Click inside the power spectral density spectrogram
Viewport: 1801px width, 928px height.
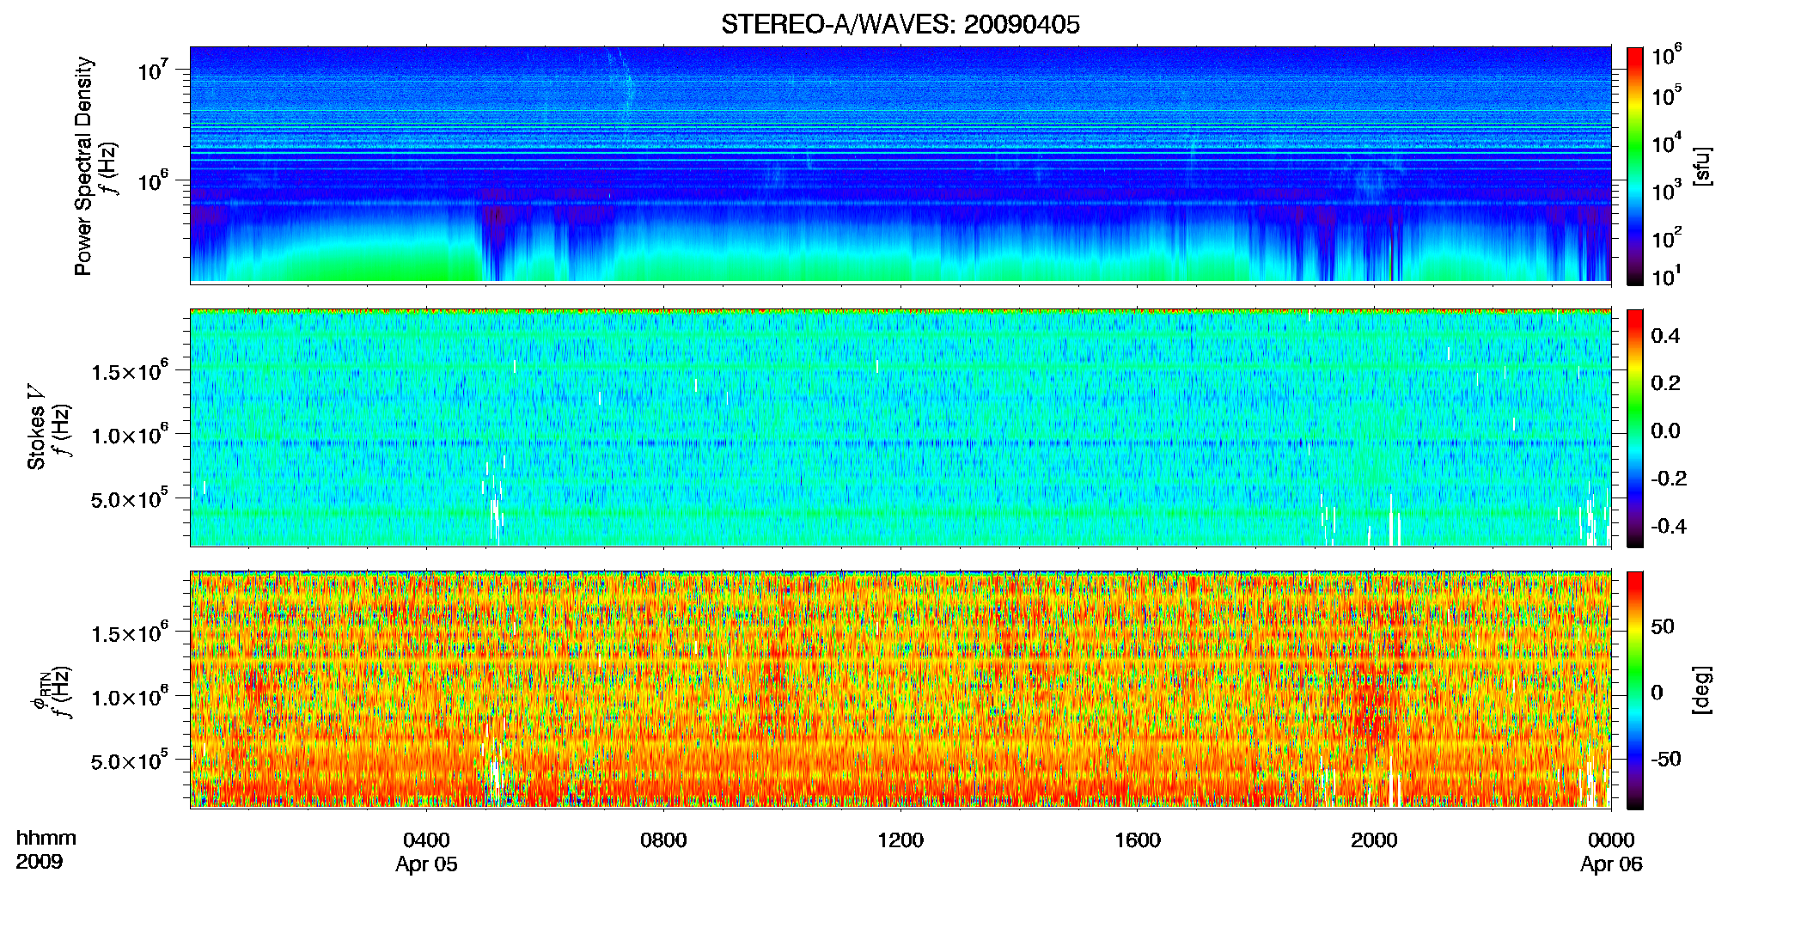coord(900,165)
